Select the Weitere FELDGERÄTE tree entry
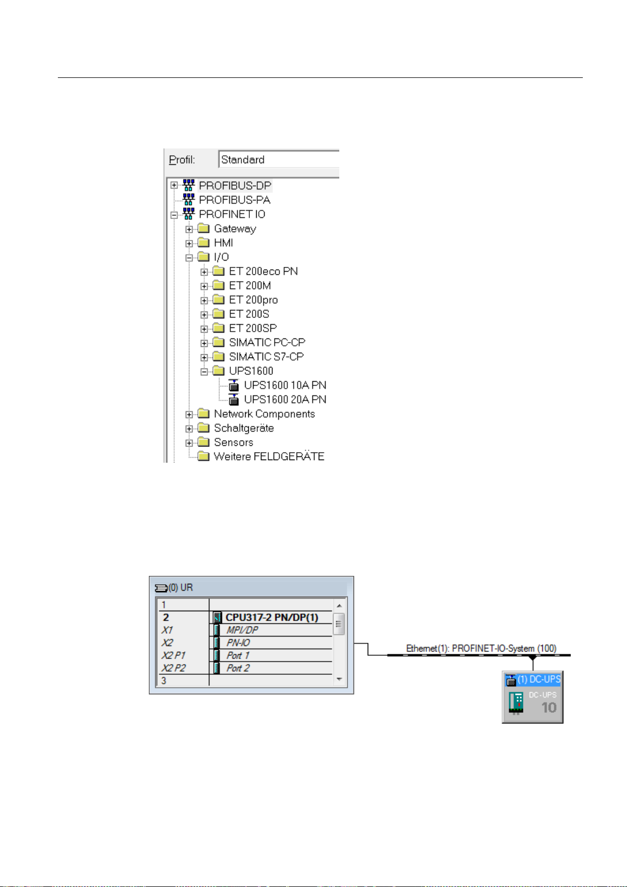Screen dimensions: 627x887 tap(269, 456)
